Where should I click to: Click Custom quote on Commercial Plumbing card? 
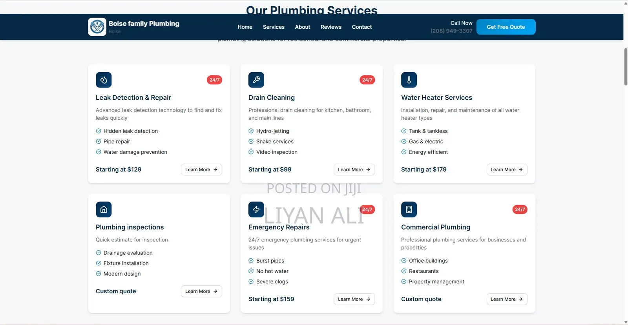[x=421, y=299]
